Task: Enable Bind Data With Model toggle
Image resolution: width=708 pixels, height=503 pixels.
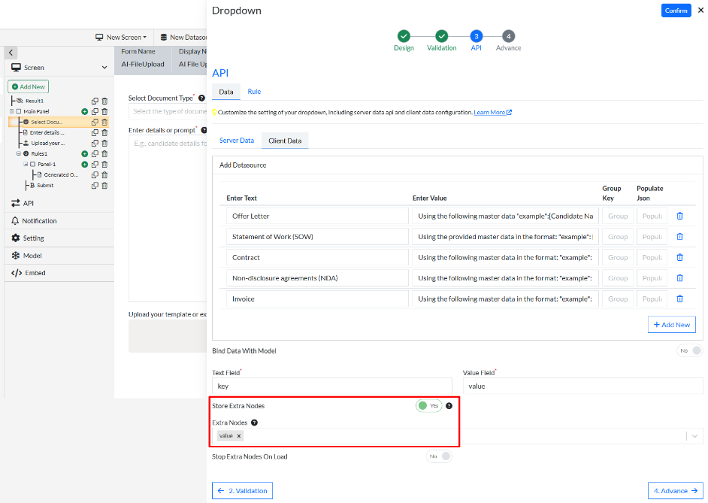Action: [x=690, y=350]
